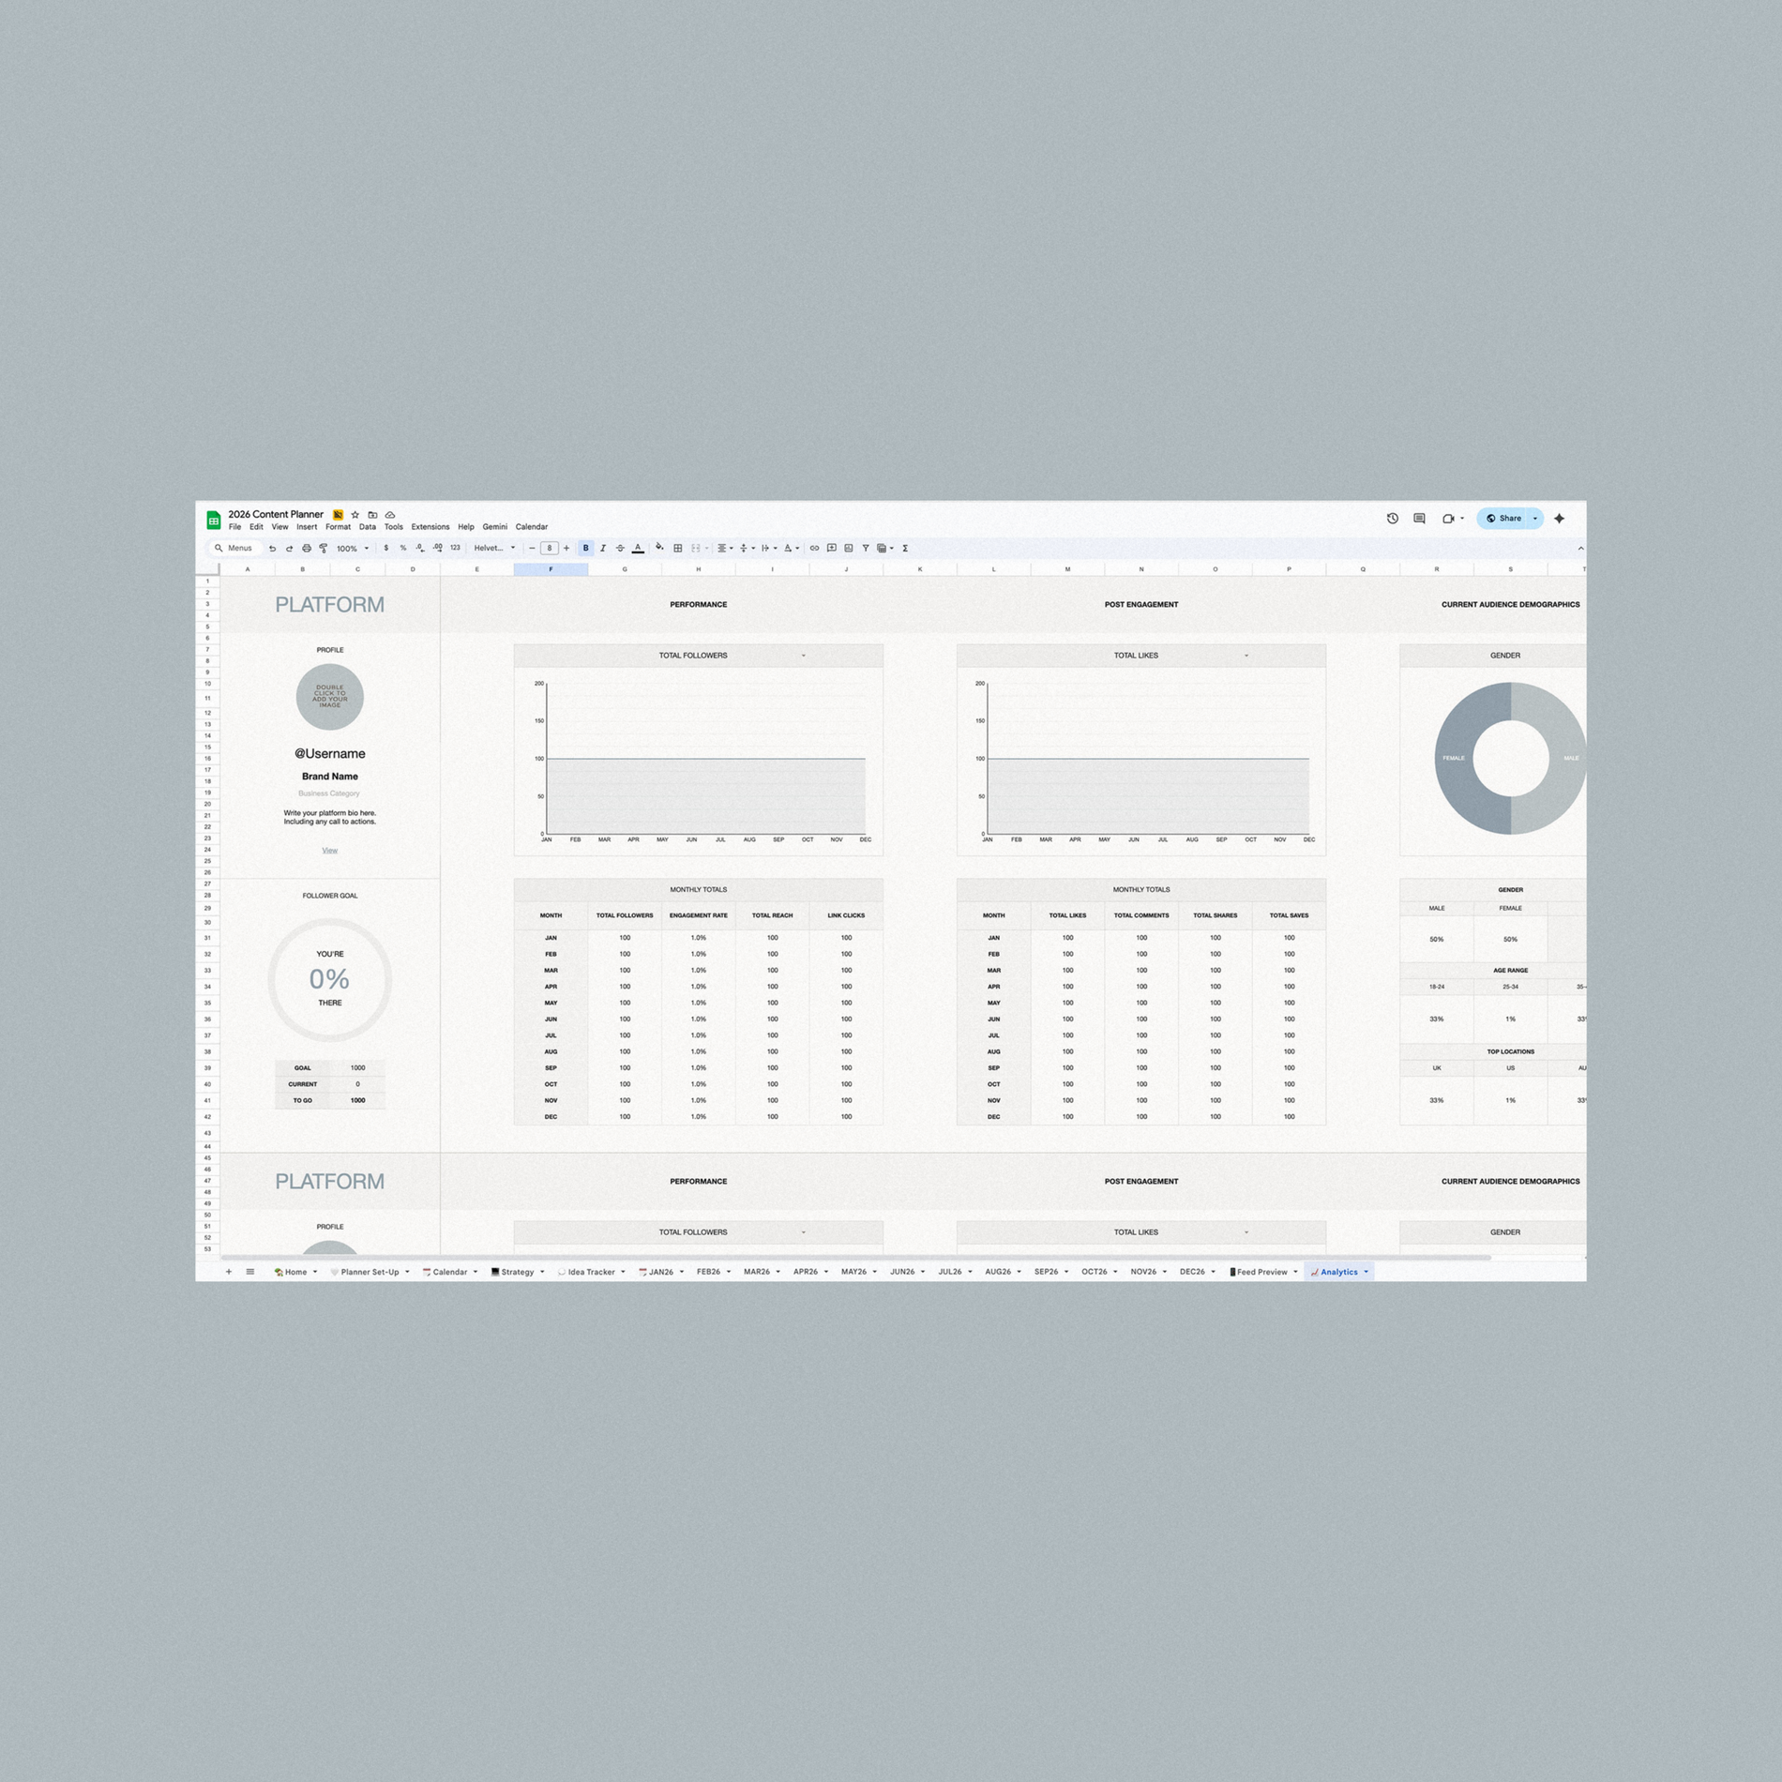
Task: Open the Helvetica font dropdown
Action: [494, 549]
